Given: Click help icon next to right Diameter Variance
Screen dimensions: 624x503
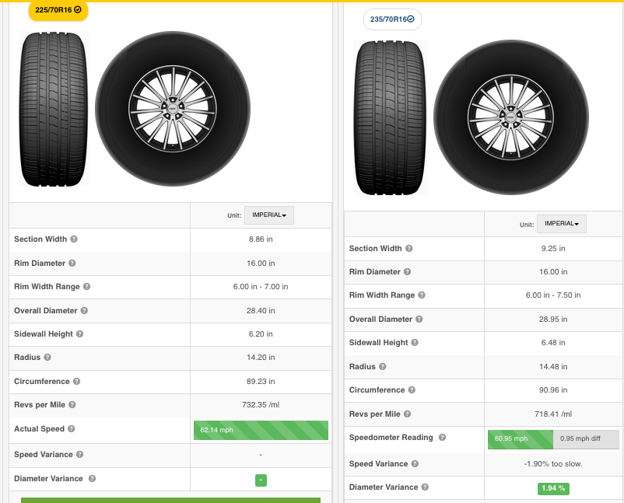Looking at the screenshot, I should (425, 487).
